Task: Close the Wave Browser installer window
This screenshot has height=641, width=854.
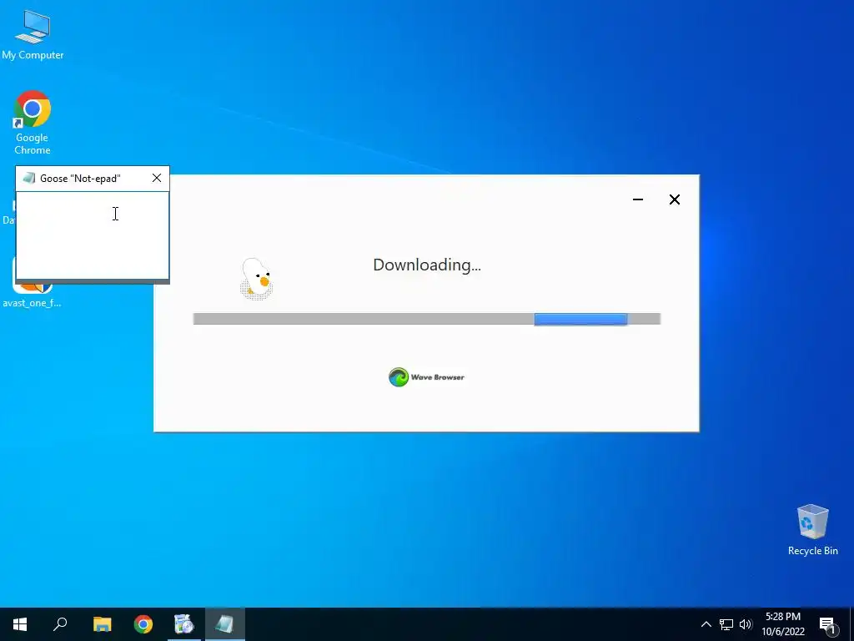Action: [x=674, y=199]
